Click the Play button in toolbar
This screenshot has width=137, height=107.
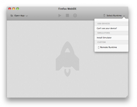pyautogui.click(x=60, y=16)
